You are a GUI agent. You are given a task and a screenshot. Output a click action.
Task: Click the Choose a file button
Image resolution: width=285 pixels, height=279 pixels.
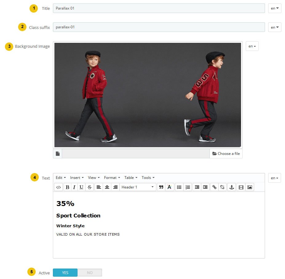pyautogui.click(x=226, y=154)
